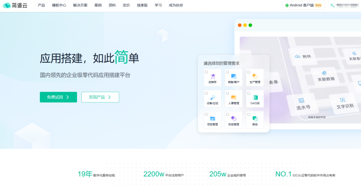Check the 生产管理 checkbox
This screenshot has height=191, width=361.
point(249,72)
